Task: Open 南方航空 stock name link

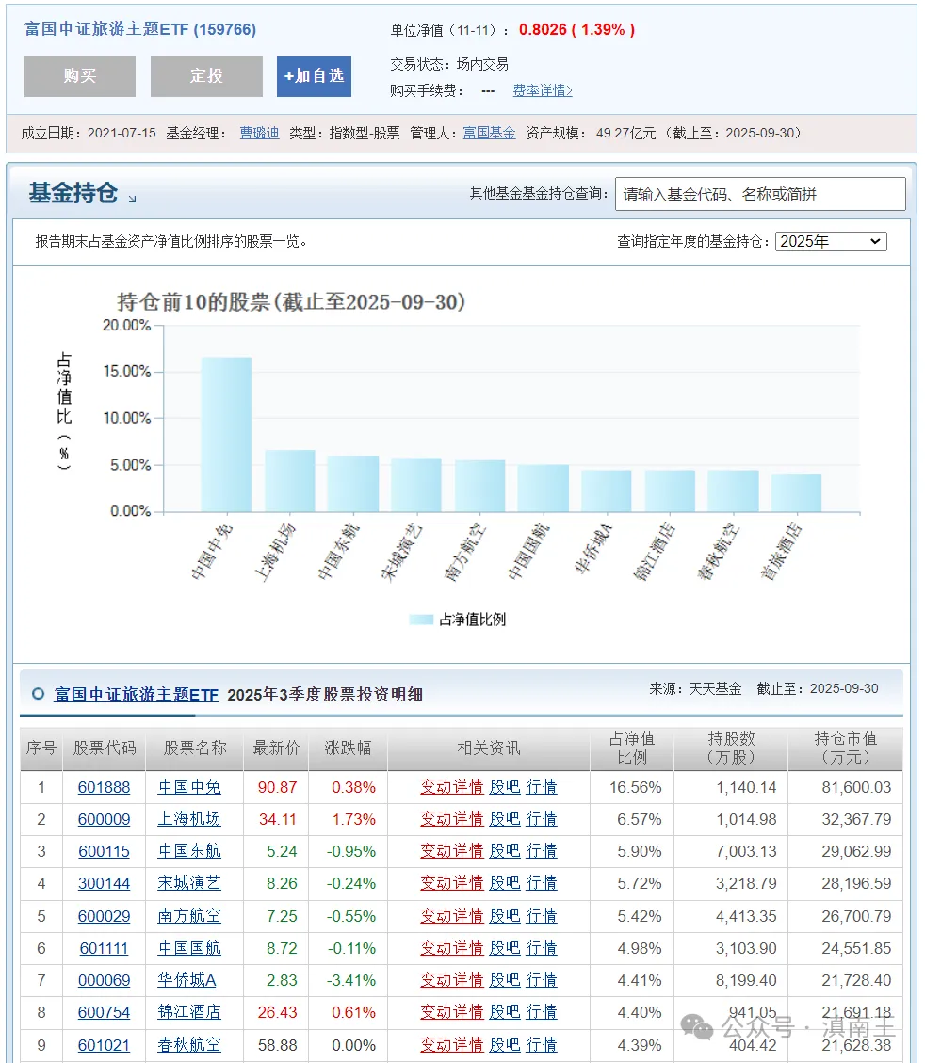Action: [x=189, y=916]
